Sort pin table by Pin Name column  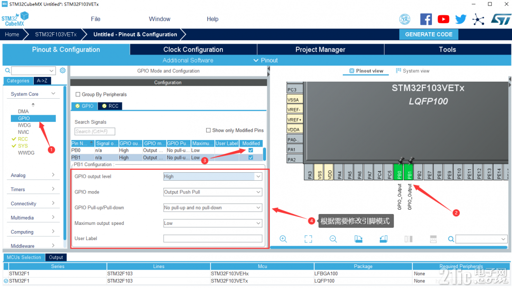82,143
